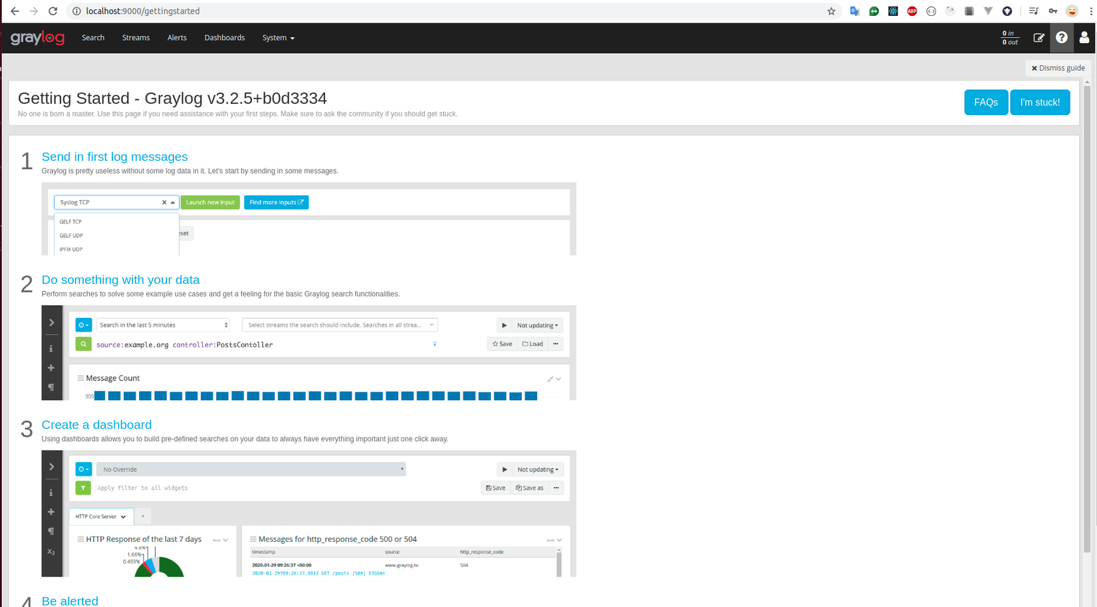
Task: Open the Vue devtools V extension icon
Action: click(988, 11)
